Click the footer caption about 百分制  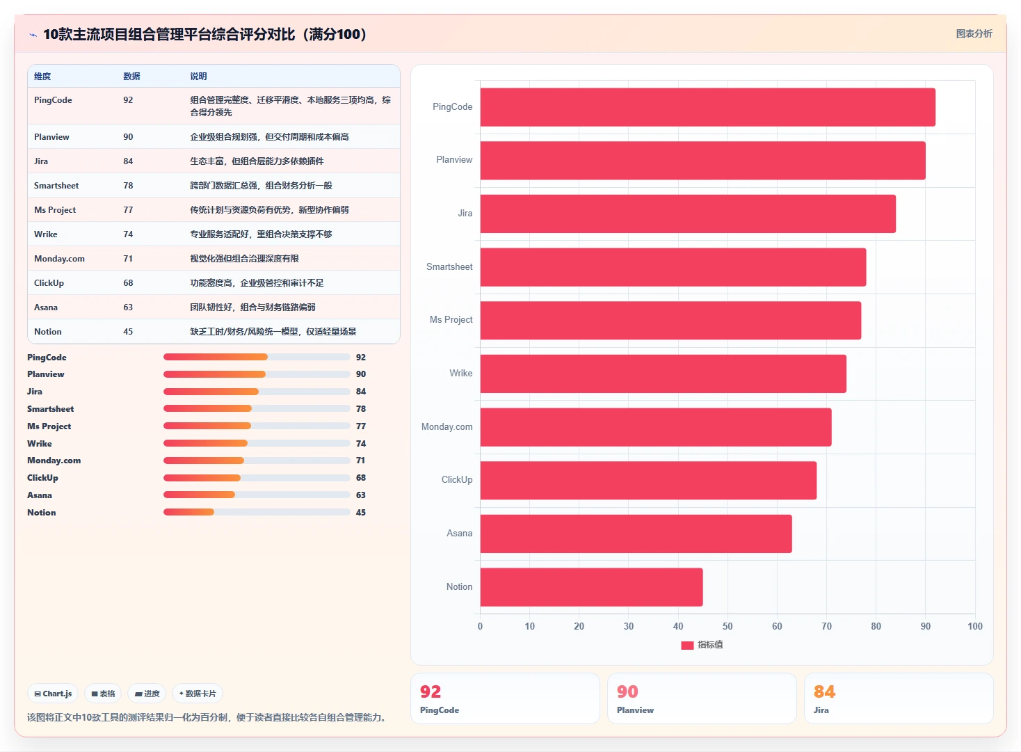[x=207, y=717]
